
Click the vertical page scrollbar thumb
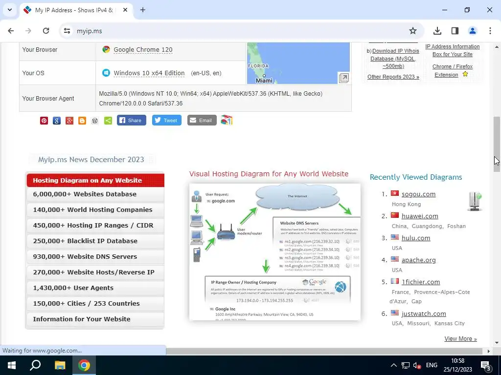pyautogui.click(x=497, y=145)
